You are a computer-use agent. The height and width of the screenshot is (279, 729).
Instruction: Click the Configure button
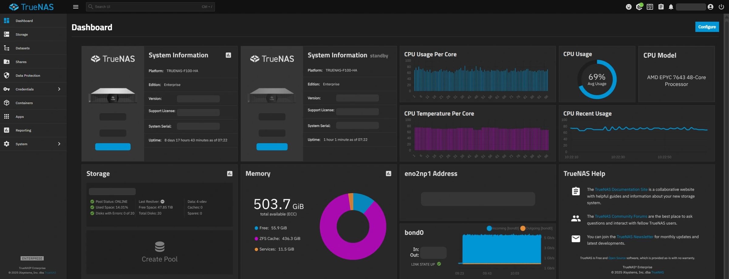(707, 27)
